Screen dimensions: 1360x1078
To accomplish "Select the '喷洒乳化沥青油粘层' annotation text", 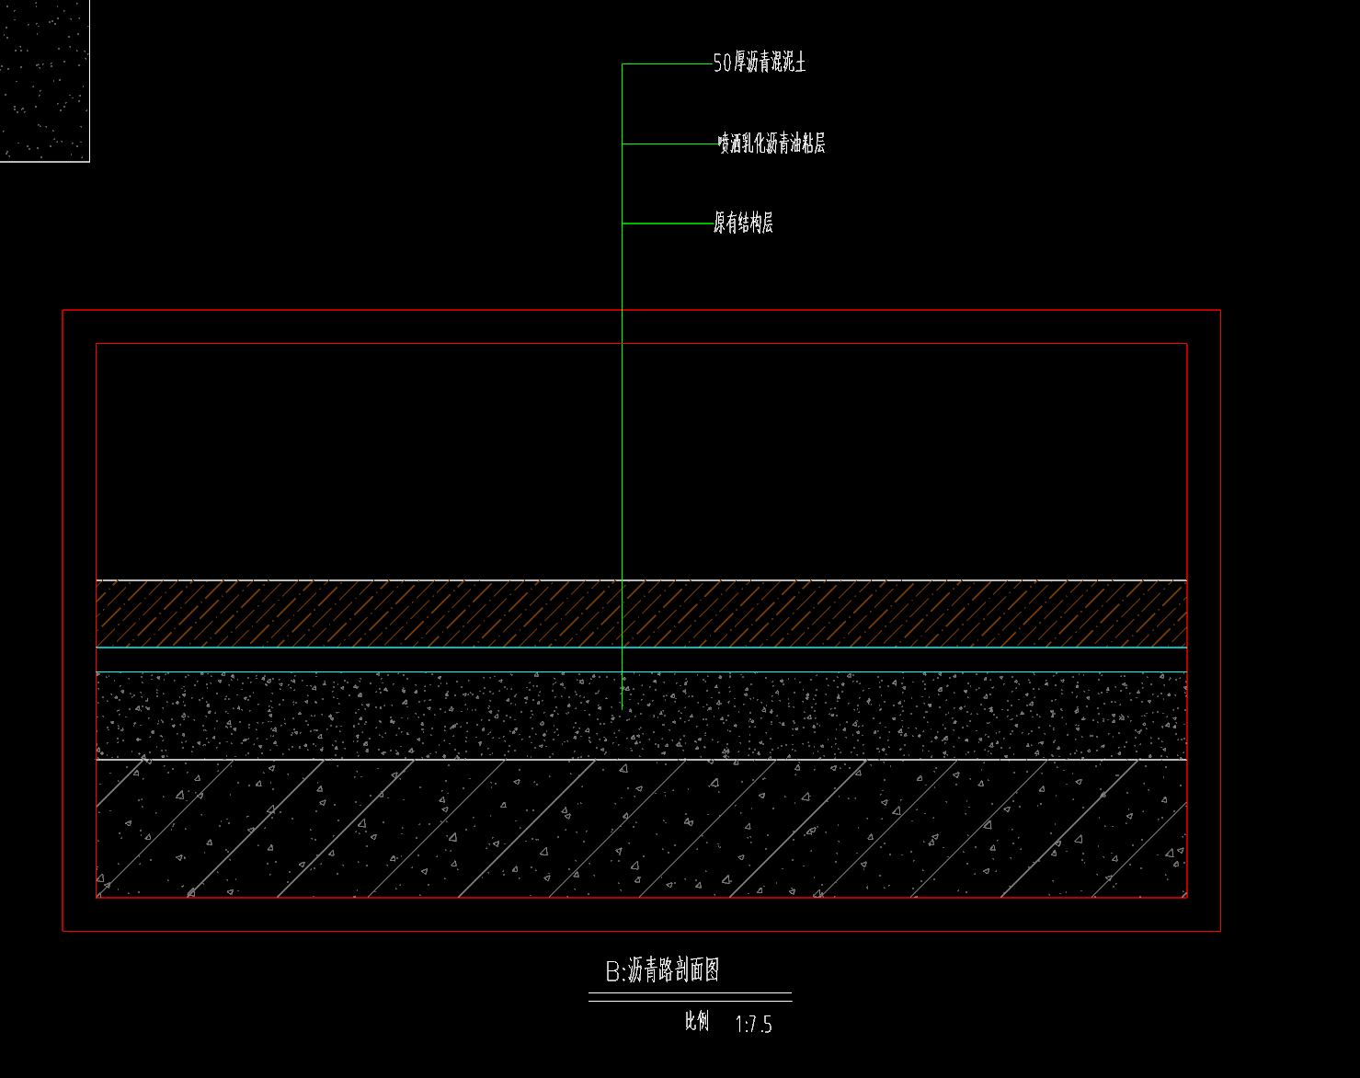I will (x=771, y=143).
